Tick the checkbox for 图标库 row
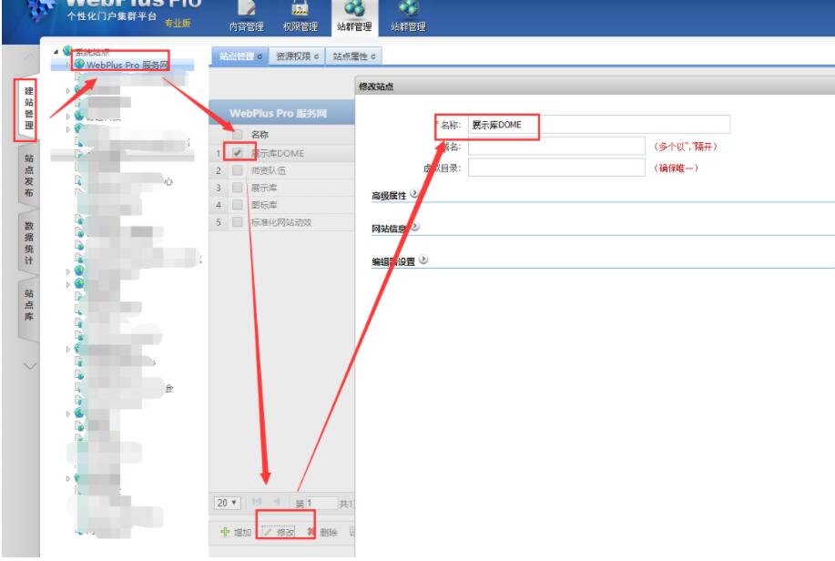 click(238, 205)
